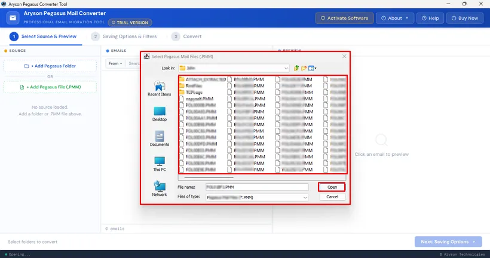The width and height of the screenshot is (490, 258).
Task: Click the "0 emails" count text
Action: coord(115,229)
